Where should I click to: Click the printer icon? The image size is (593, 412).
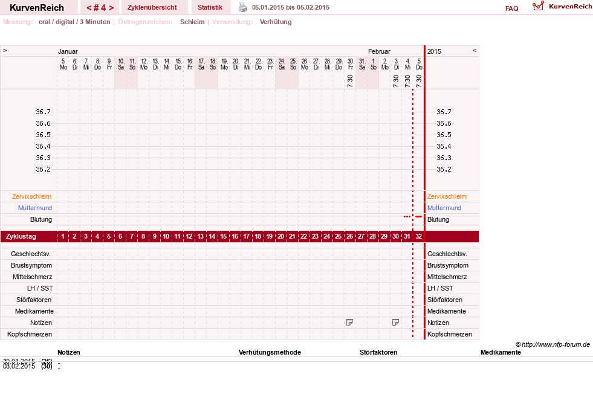click(x=243, y=7)
